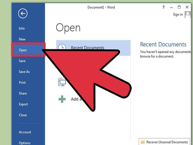The image size is (193, 145).
Task: Go to the Print page
Action: click(22, 83)
